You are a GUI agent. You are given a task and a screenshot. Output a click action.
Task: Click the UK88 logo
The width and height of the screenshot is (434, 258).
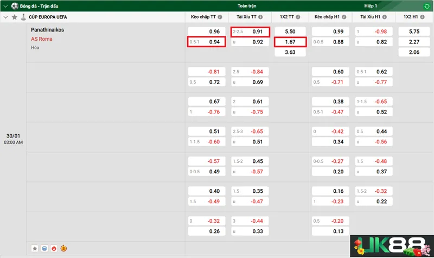click(x=391, y=244)
